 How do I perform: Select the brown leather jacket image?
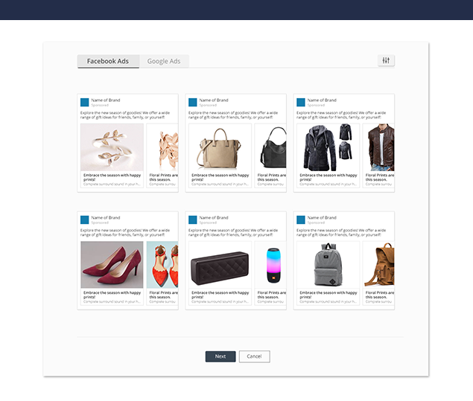pyautogui.click(x=378, y=147)
